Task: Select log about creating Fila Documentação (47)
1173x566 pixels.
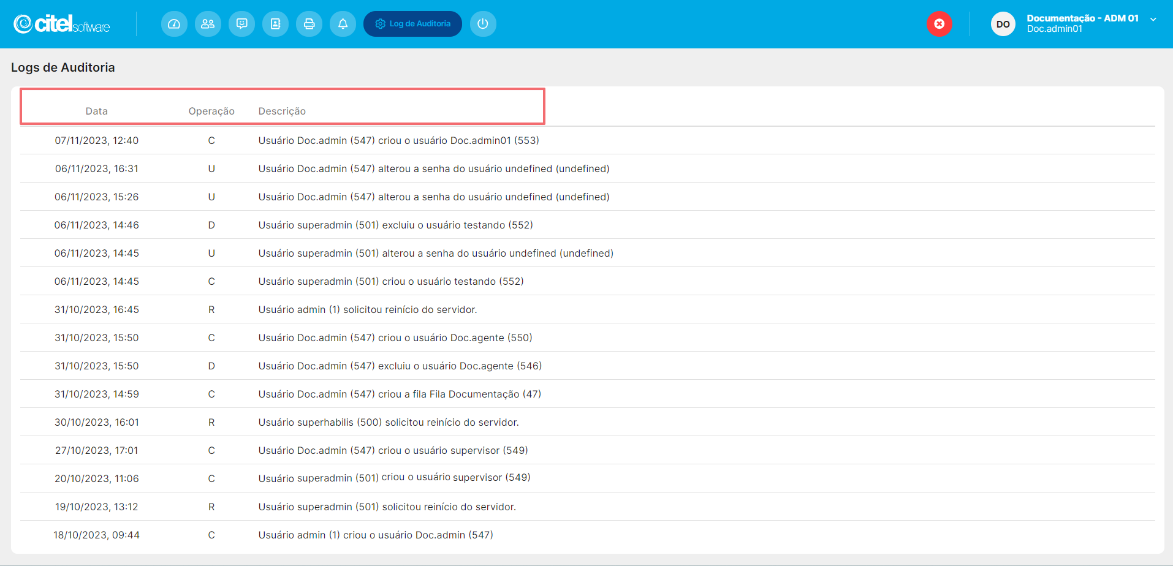Action: point(400,394)
